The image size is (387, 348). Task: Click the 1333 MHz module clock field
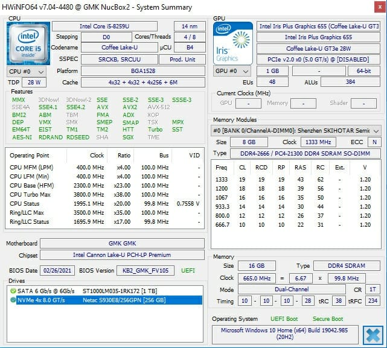click(x=318, y=142)
